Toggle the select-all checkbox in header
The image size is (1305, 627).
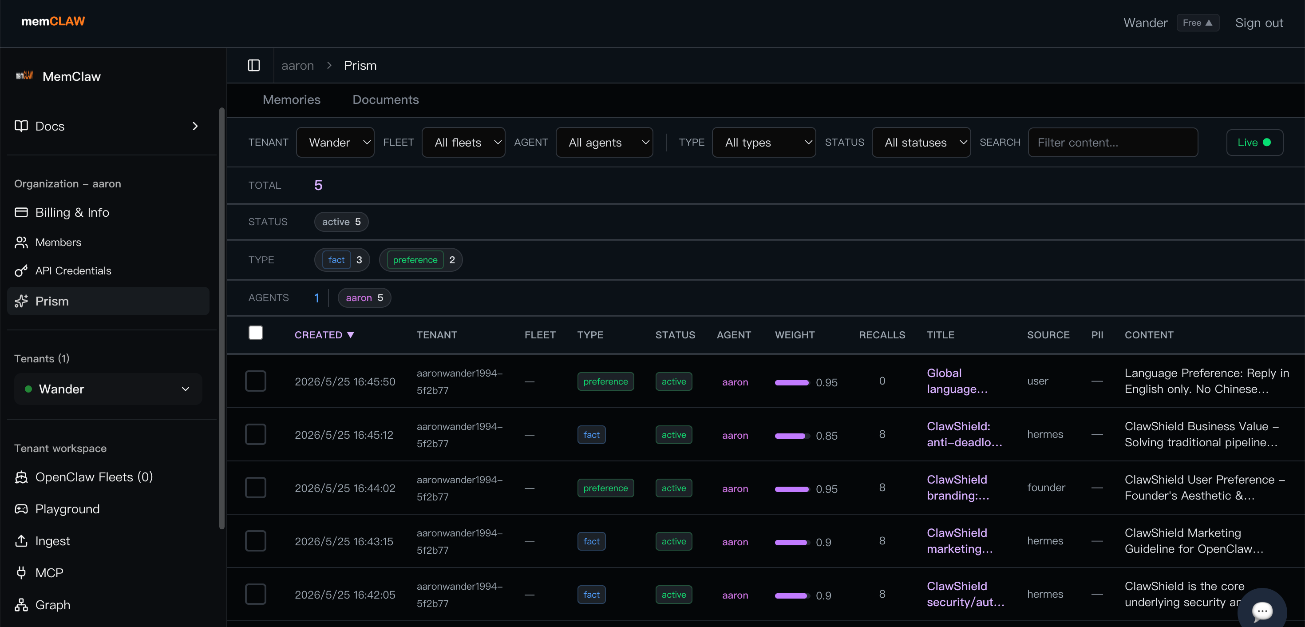pos(256,333)
